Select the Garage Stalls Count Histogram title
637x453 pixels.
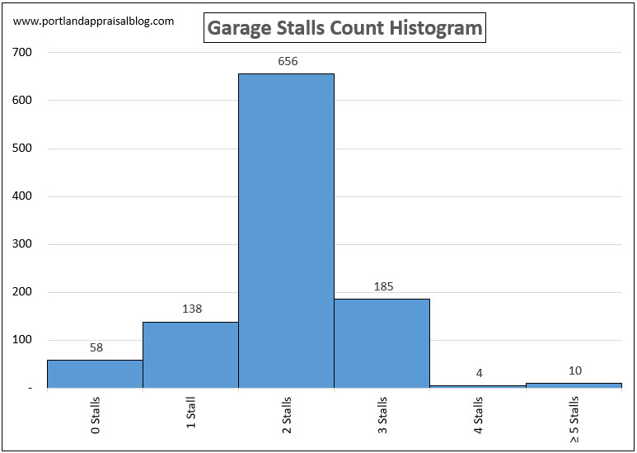(x=344, y=28)
